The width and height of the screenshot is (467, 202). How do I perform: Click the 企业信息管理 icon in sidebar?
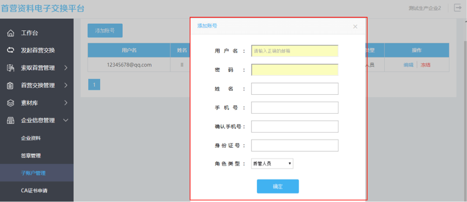[x=10, y=121]
